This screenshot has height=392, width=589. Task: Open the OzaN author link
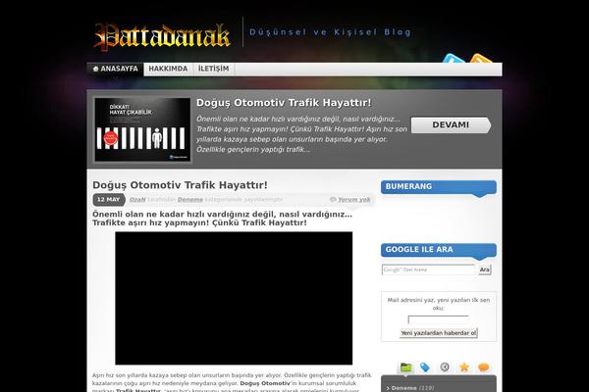(x=137, y=200)
